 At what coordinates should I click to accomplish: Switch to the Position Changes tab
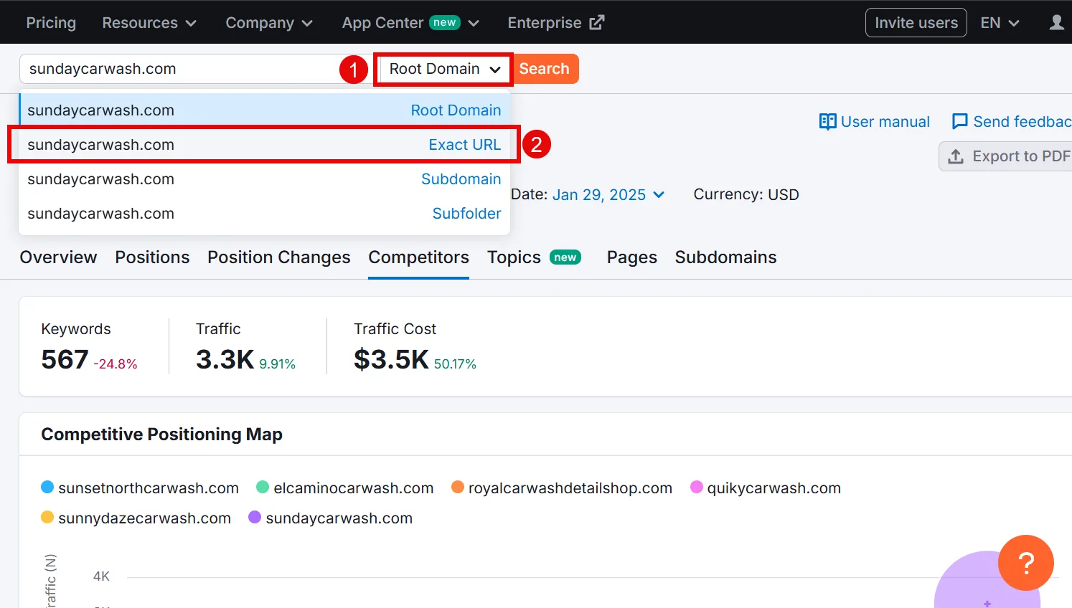click(279, 257)
